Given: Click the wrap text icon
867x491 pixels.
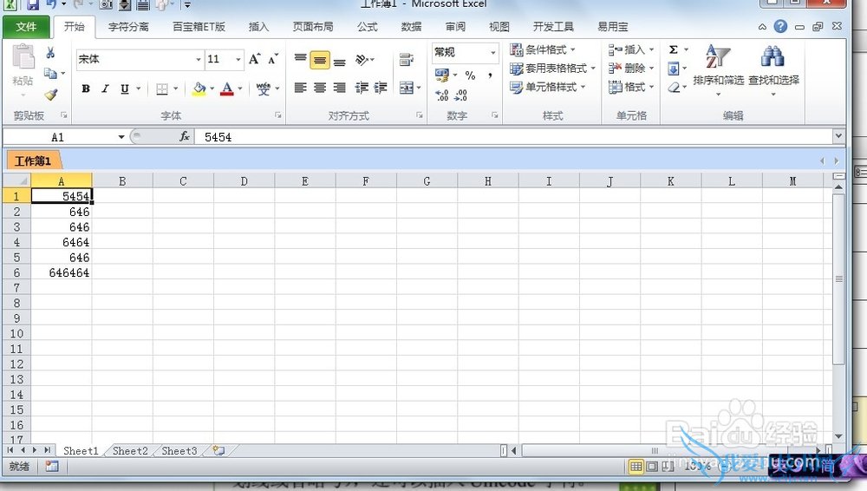Looking at the screenshot, I should (x=406, y=59).
